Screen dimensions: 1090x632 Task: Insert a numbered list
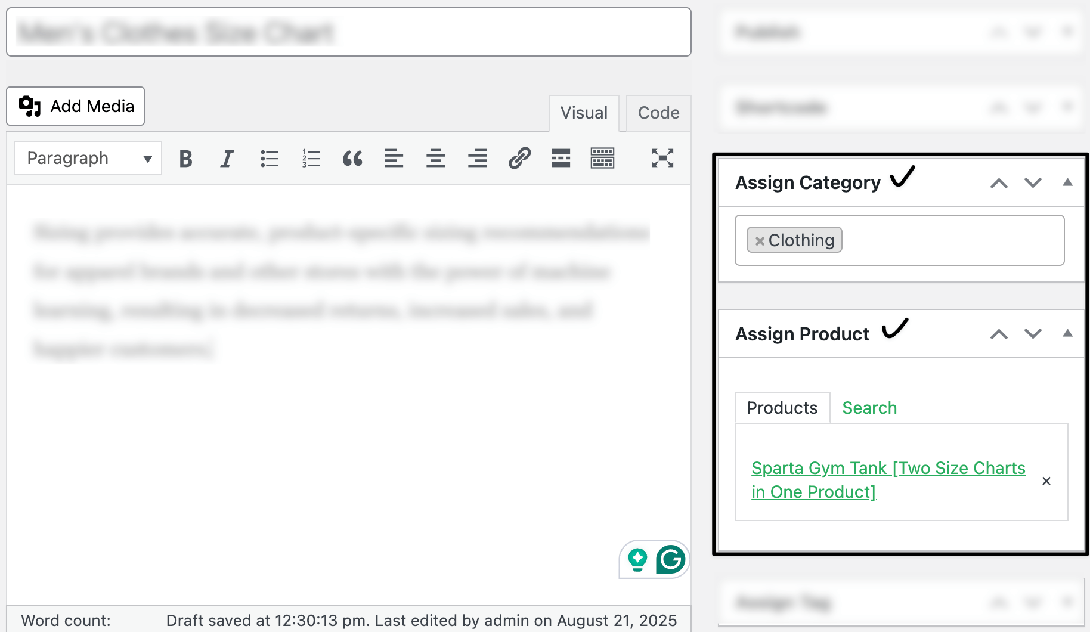coord(311,158)
